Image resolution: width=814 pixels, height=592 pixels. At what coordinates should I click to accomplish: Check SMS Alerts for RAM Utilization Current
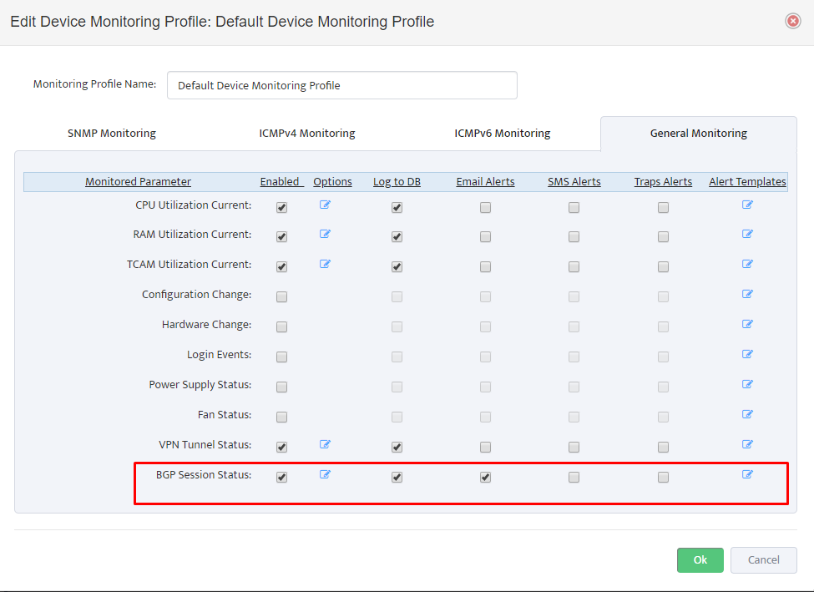[574, 237]
